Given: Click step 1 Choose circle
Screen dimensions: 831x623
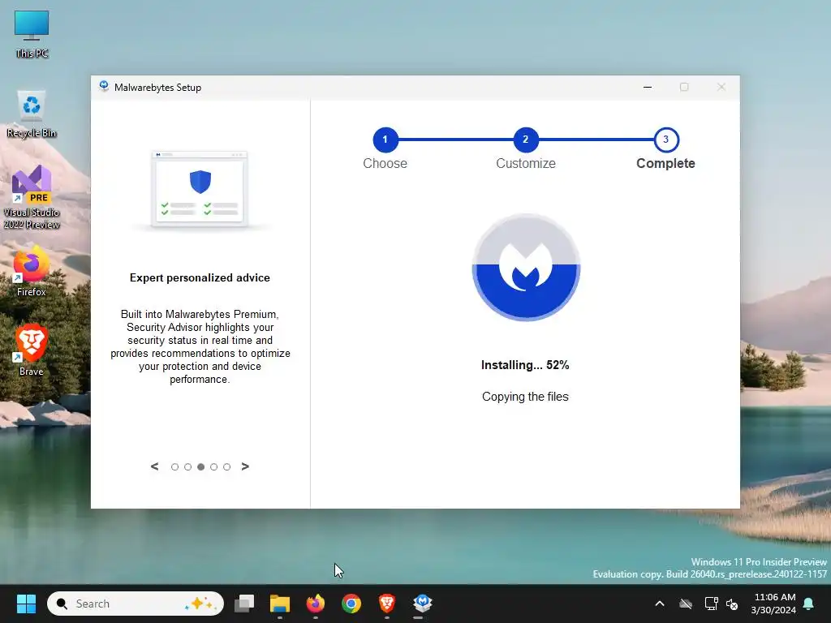Looking at the screenshot, I should 385,140.
